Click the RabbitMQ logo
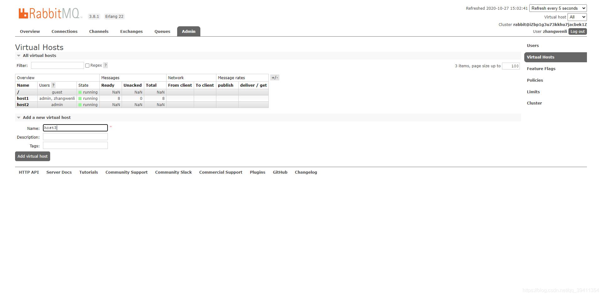Viewport: 602px width, 296px height. pyautogui.click(x=50, y=13)
